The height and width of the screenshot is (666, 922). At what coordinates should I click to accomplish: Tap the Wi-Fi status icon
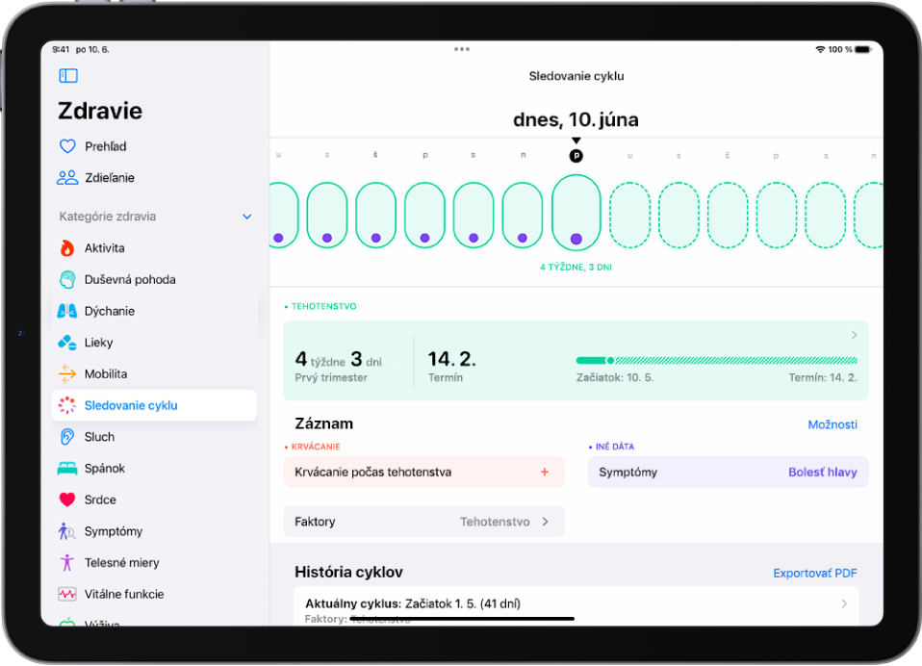(x=820, y=49)
